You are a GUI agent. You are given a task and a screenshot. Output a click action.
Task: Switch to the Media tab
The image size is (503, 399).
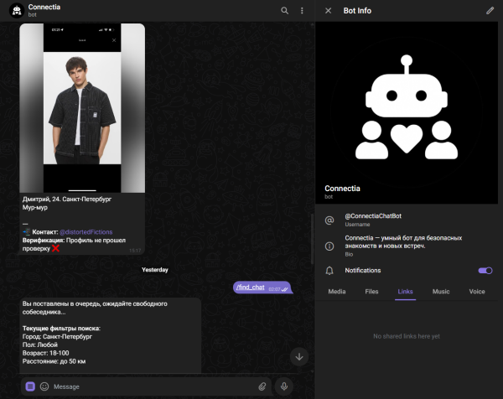(337, 292)
